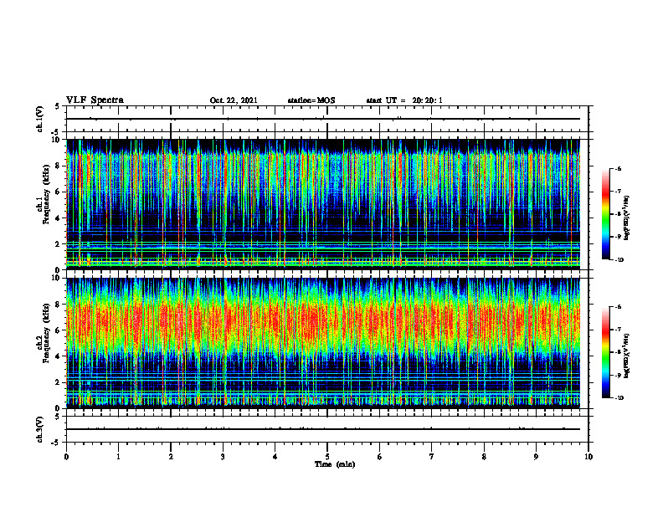Viewport: 663px width, 512px height.
Task: Click the ch.1 voltage waveform strip
Action: pyautogui.click(x=327, y=119)
